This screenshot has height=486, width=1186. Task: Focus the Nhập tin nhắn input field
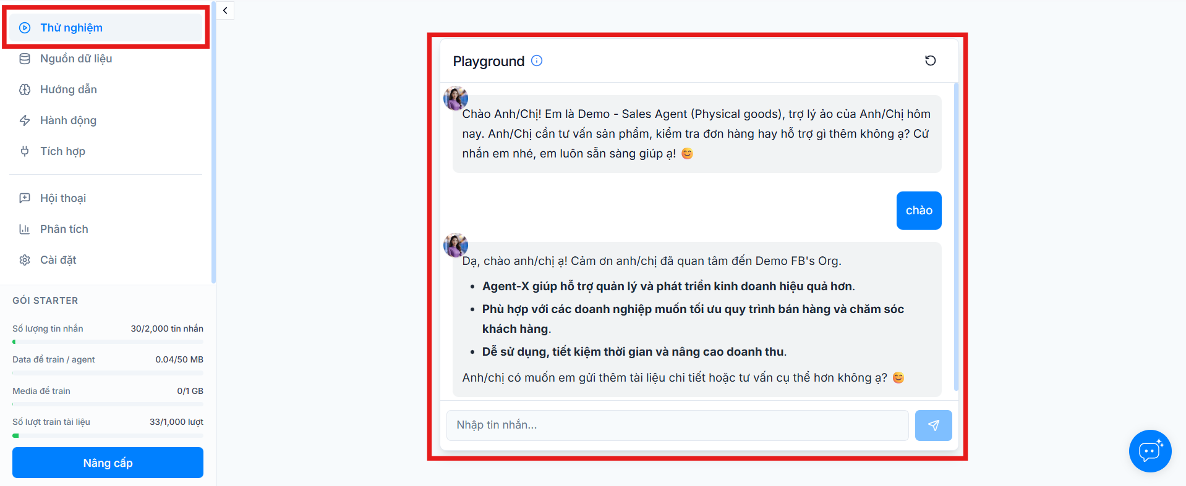(x=677, y=425)
